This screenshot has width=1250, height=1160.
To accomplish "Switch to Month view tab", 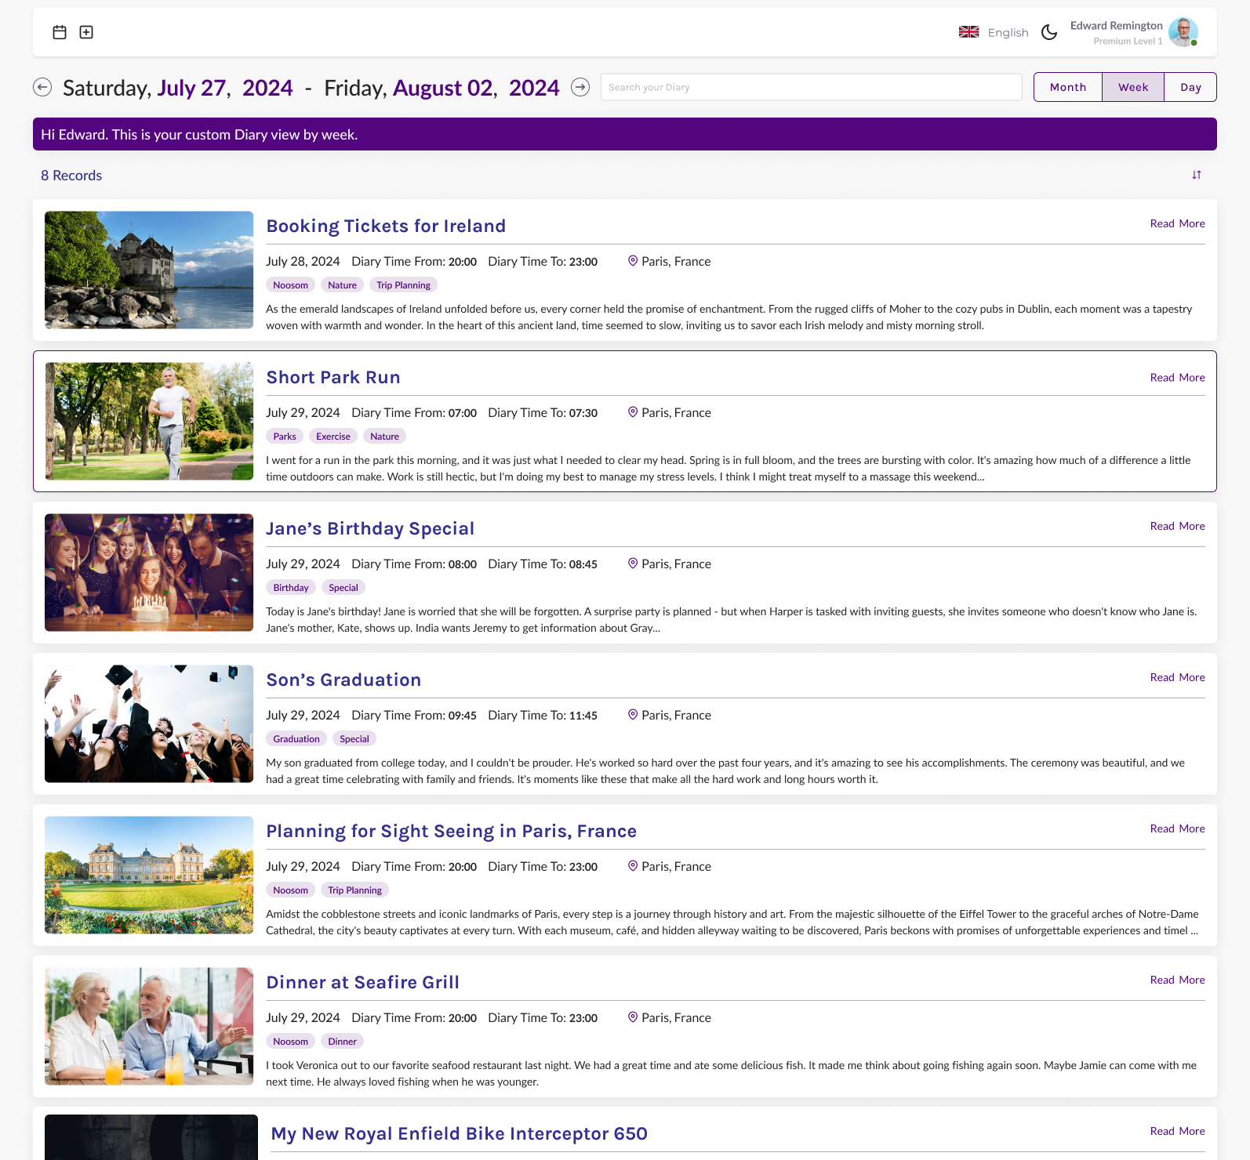I will [1067, 87].
